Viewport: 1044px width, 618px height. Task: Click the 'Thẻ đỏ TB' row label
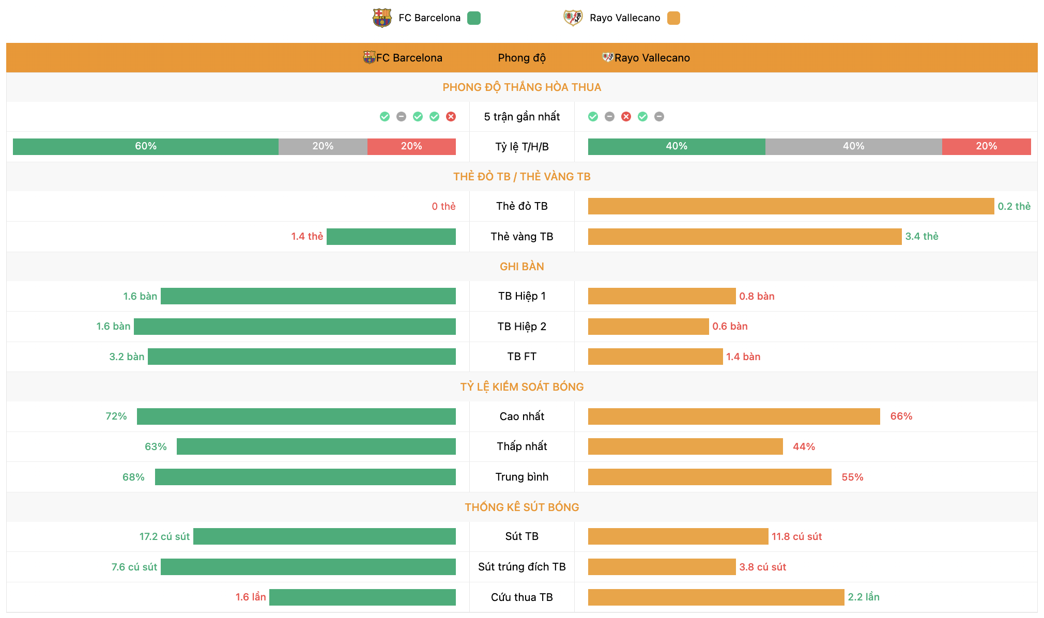(522, 206)
